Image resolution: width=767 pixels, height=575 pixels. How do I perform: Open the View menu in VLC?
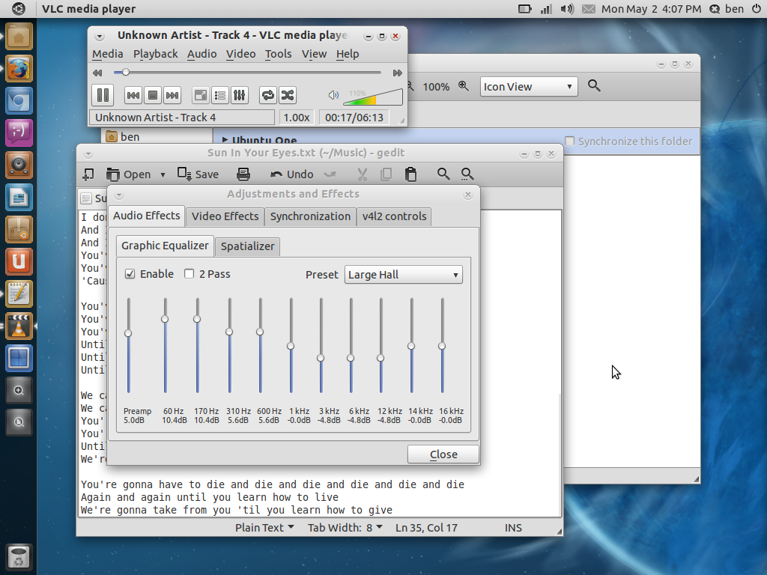click(314, 54)
